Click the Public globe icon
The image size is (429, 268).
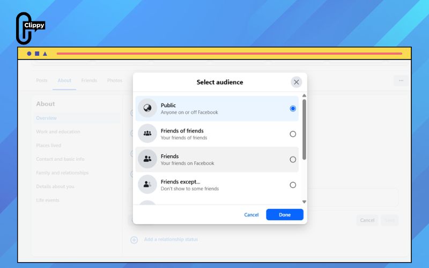click(x=147, y=108)
